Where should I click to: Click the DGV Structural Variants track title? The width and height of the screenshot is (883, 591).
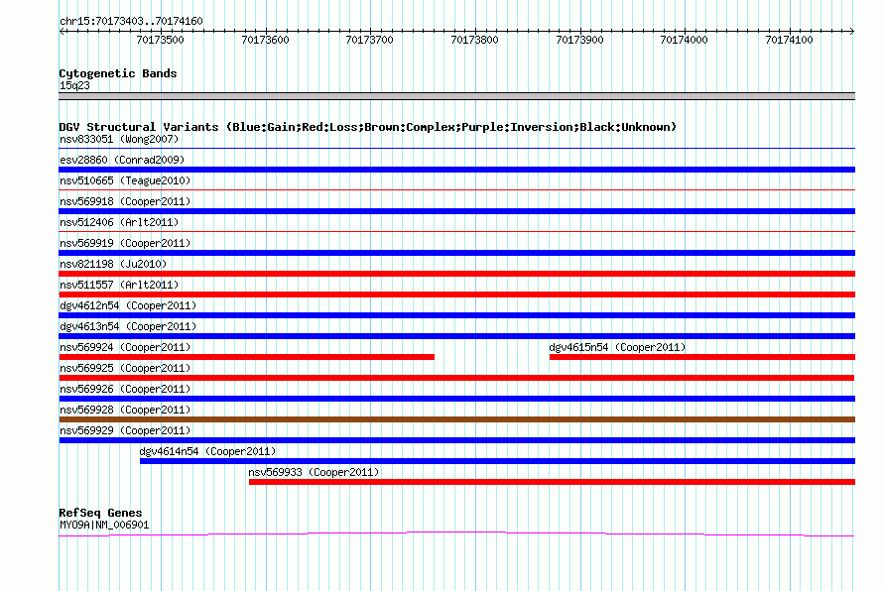click(x=368, y=127)
